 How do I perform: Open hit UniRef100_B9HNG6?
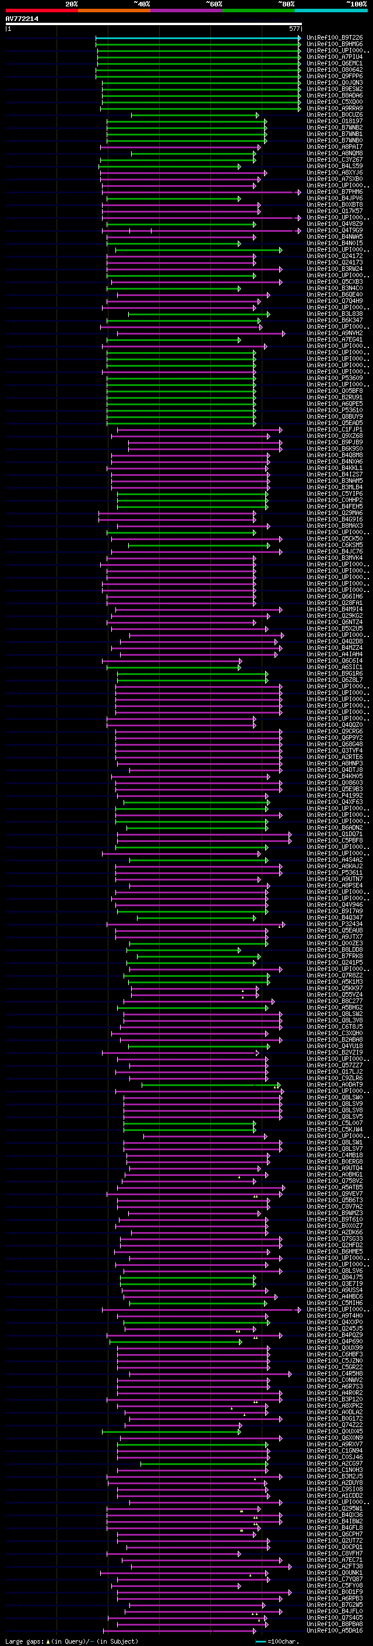[x=335, y=44]
